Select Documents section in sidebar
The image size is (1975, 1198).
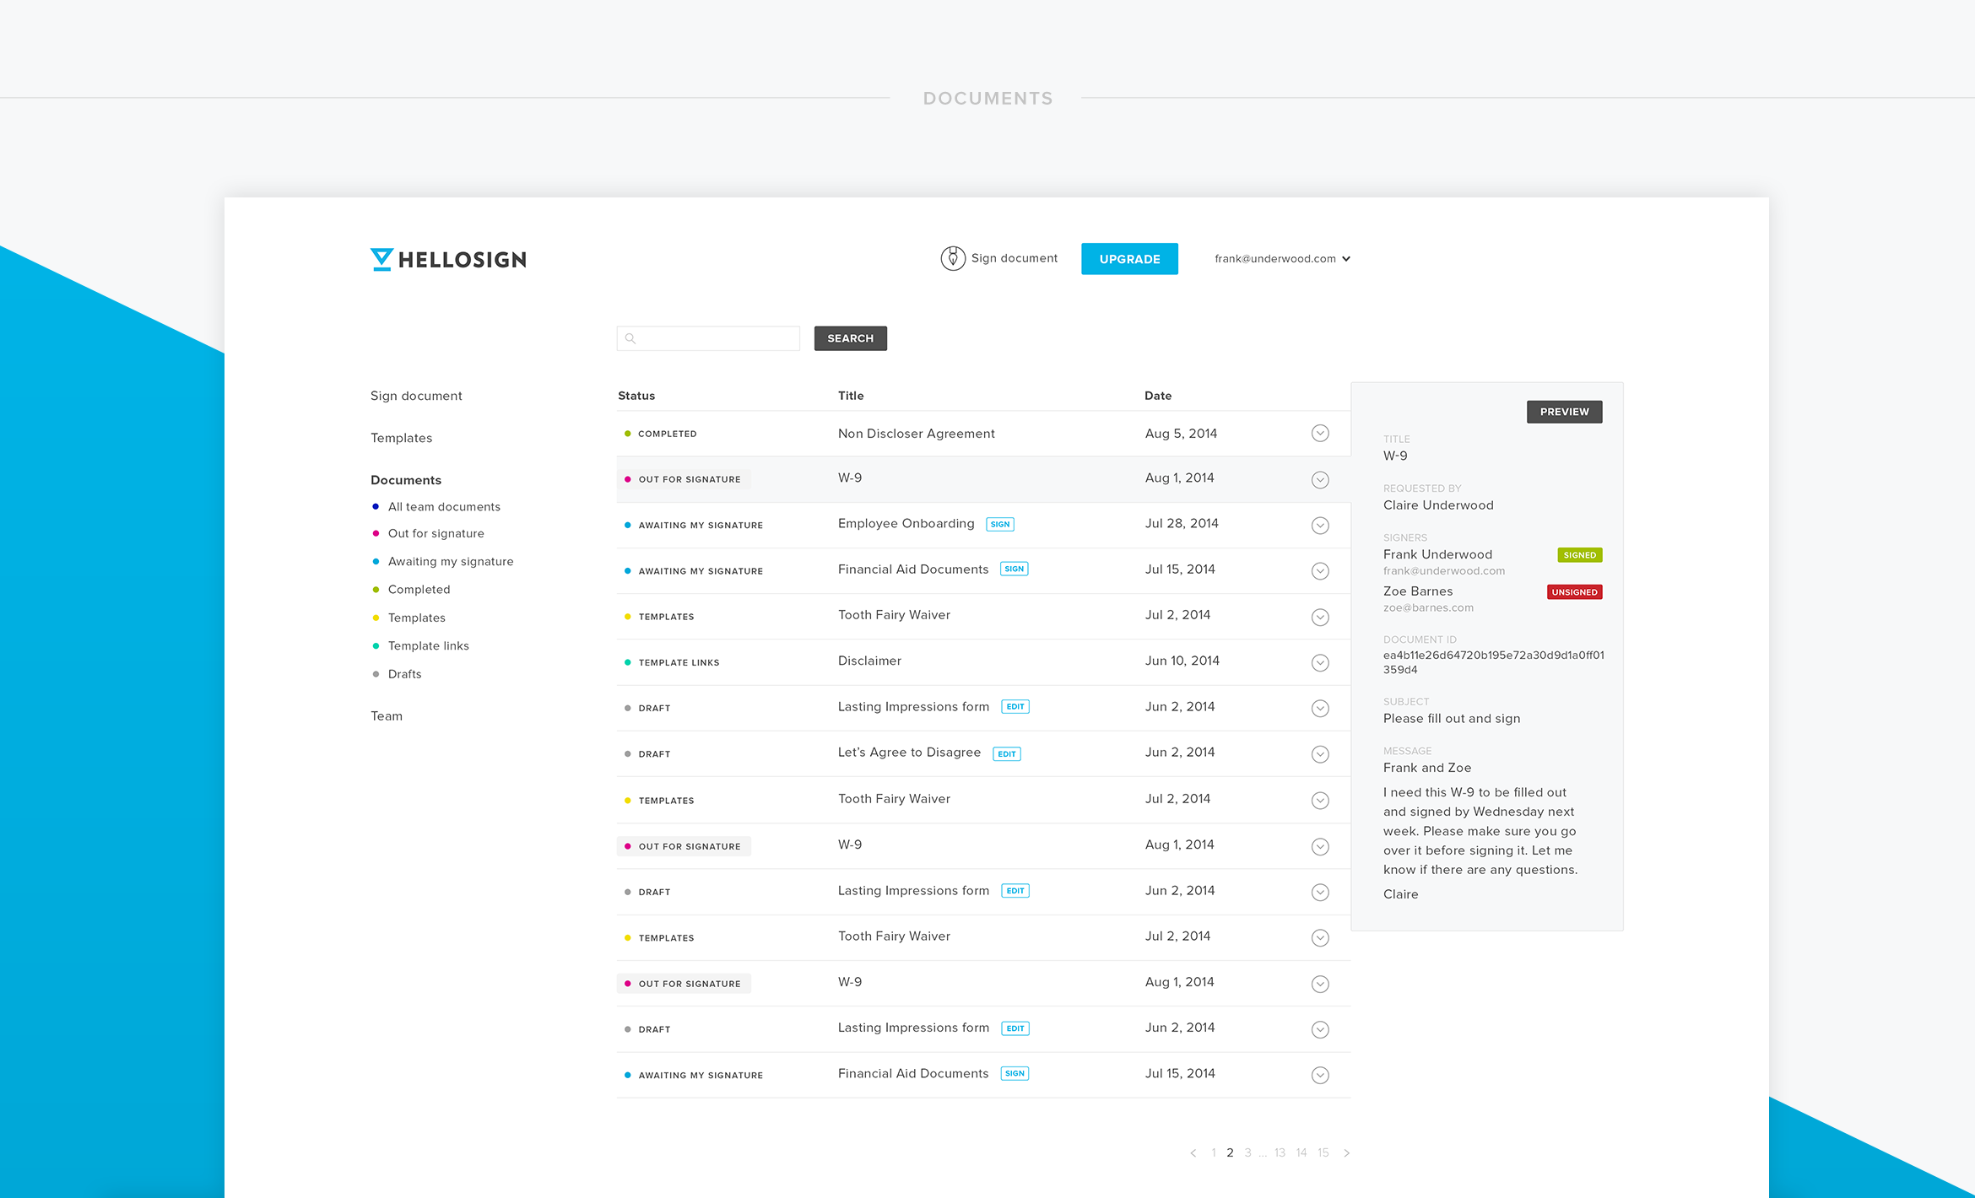coord(406,480)
